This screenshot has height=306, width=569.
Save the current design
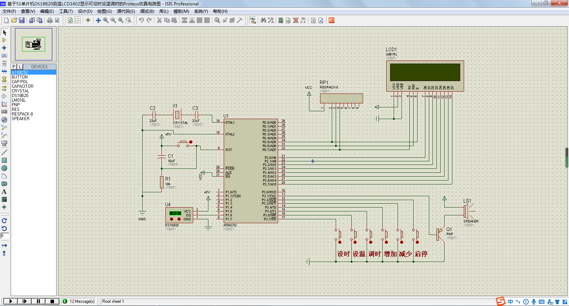point(22,20)
